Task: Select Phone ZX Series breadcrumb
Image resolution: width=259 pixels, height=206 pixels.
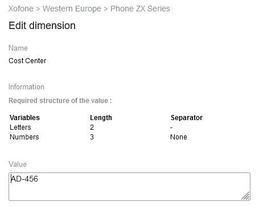Action: [x=140, y=9]
